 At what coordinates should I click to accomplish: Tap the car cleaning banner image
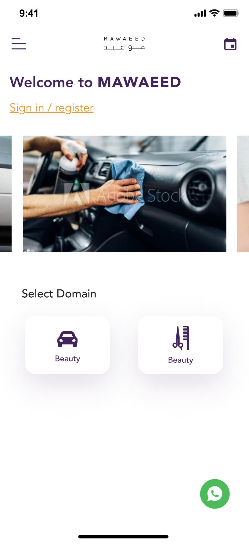pos(125,194)
